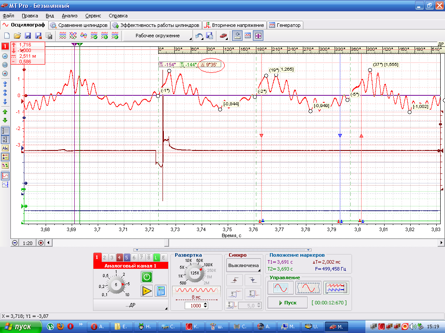This screenshot has height=333, width=445.
Task: Toggle the purple center-align button in toolbar
Action: (x=258, y=36)
